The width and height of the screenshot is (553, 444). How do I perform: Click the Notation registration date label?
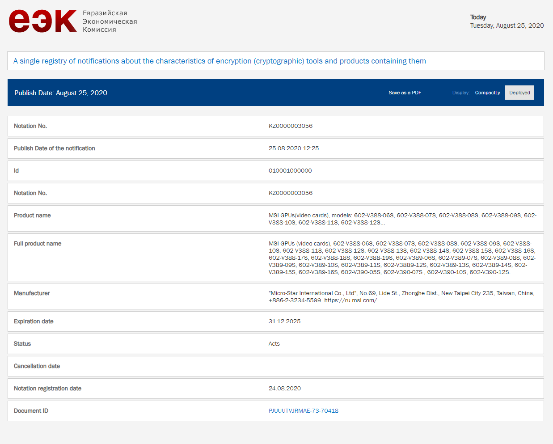click(x=47, y=389)
